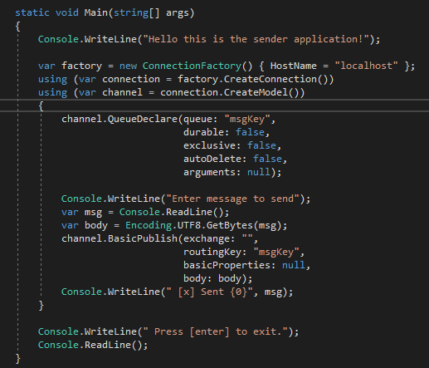429x368 pixels.
Task: Click the "Enter message to send" string
Action: click(x=233, y=199)
